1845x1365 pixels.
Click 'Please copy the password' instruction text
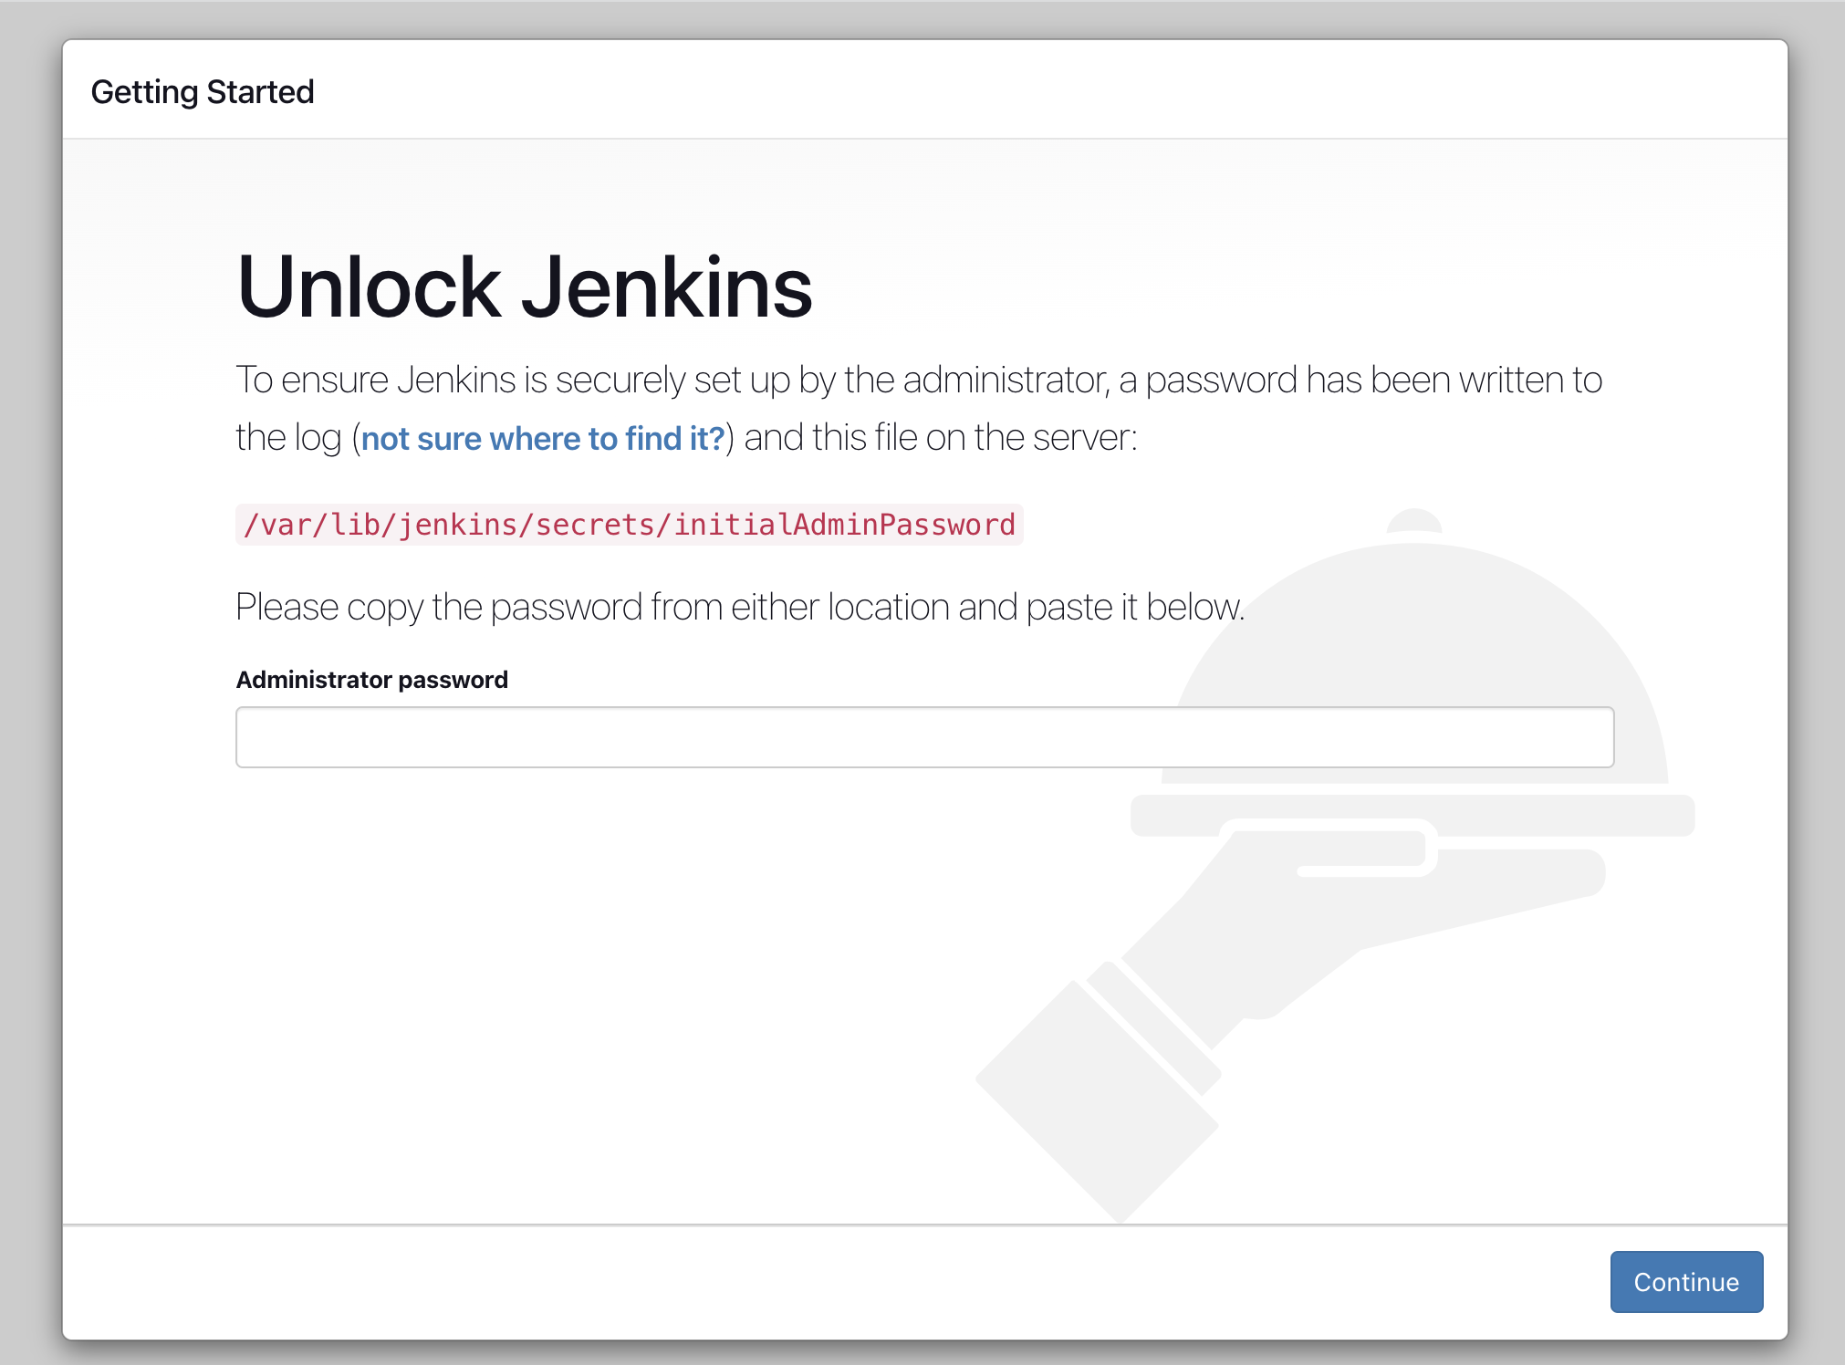pos(740,608)
